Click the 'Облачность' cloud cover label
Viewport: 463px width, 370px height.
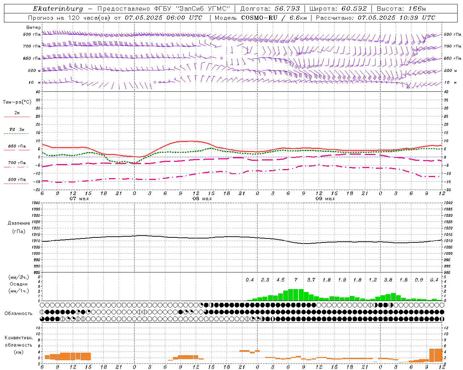pyautogui.click(x=18, y=313)
